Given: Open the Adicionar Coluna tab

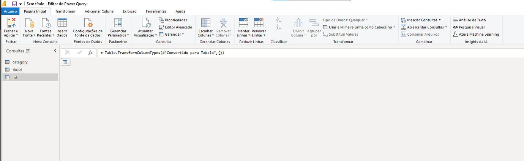Looking at the screenshot, I should [99, 11].
